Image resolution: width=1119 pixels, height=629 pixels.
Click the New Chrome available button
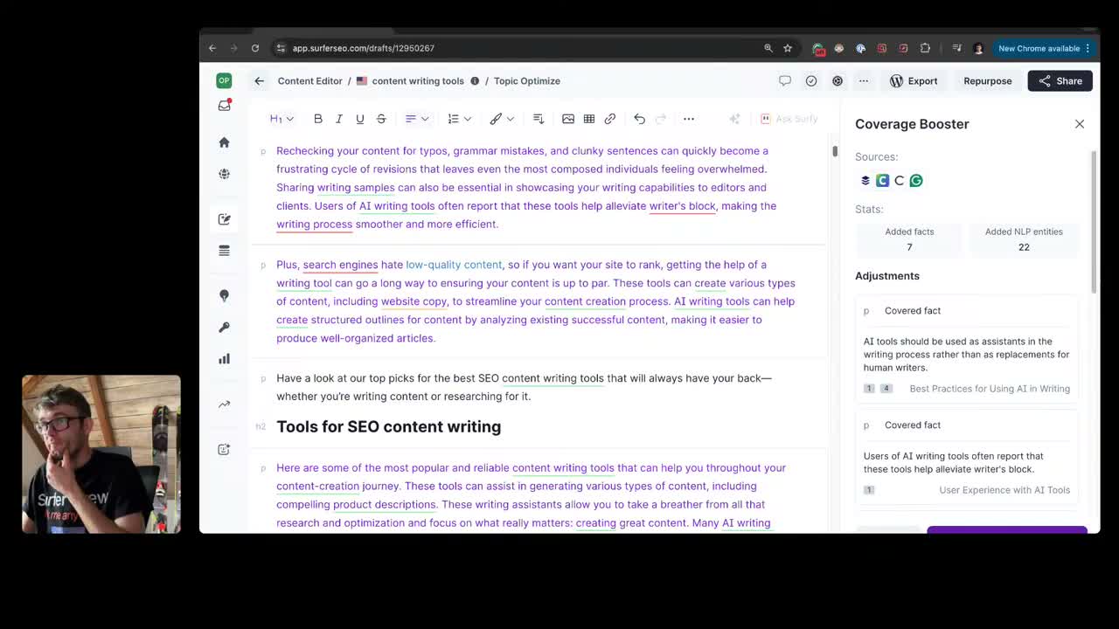click(1045, 48)
